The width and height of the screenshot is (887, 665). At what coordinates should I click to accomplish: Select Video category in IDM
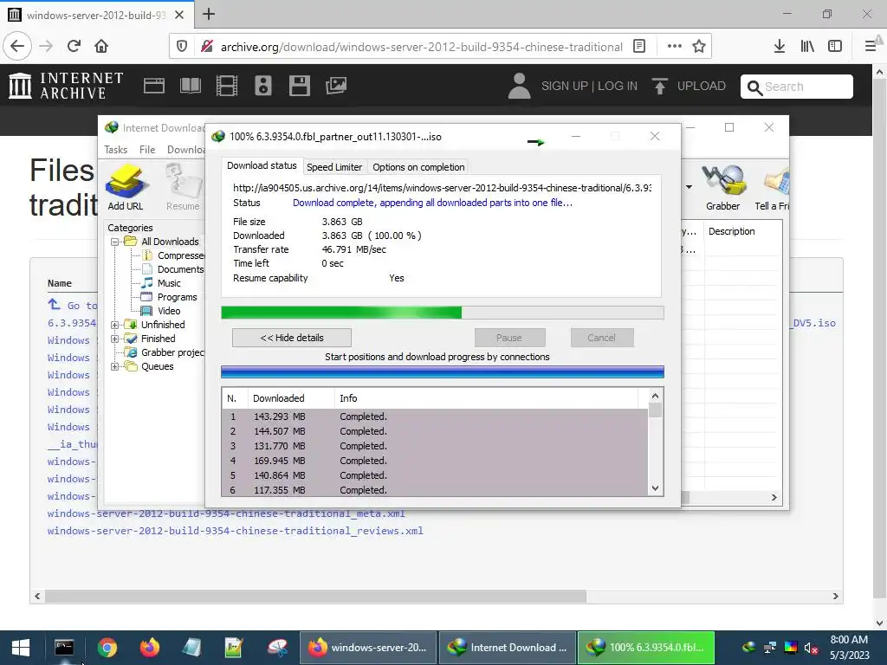pyautogui.click(x=161, y=311)
